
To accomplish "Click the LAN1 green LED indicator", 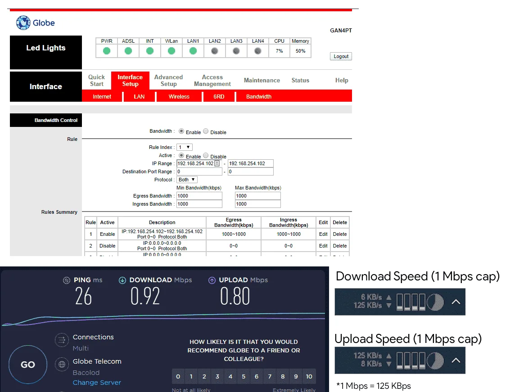I will click(193, 51).
